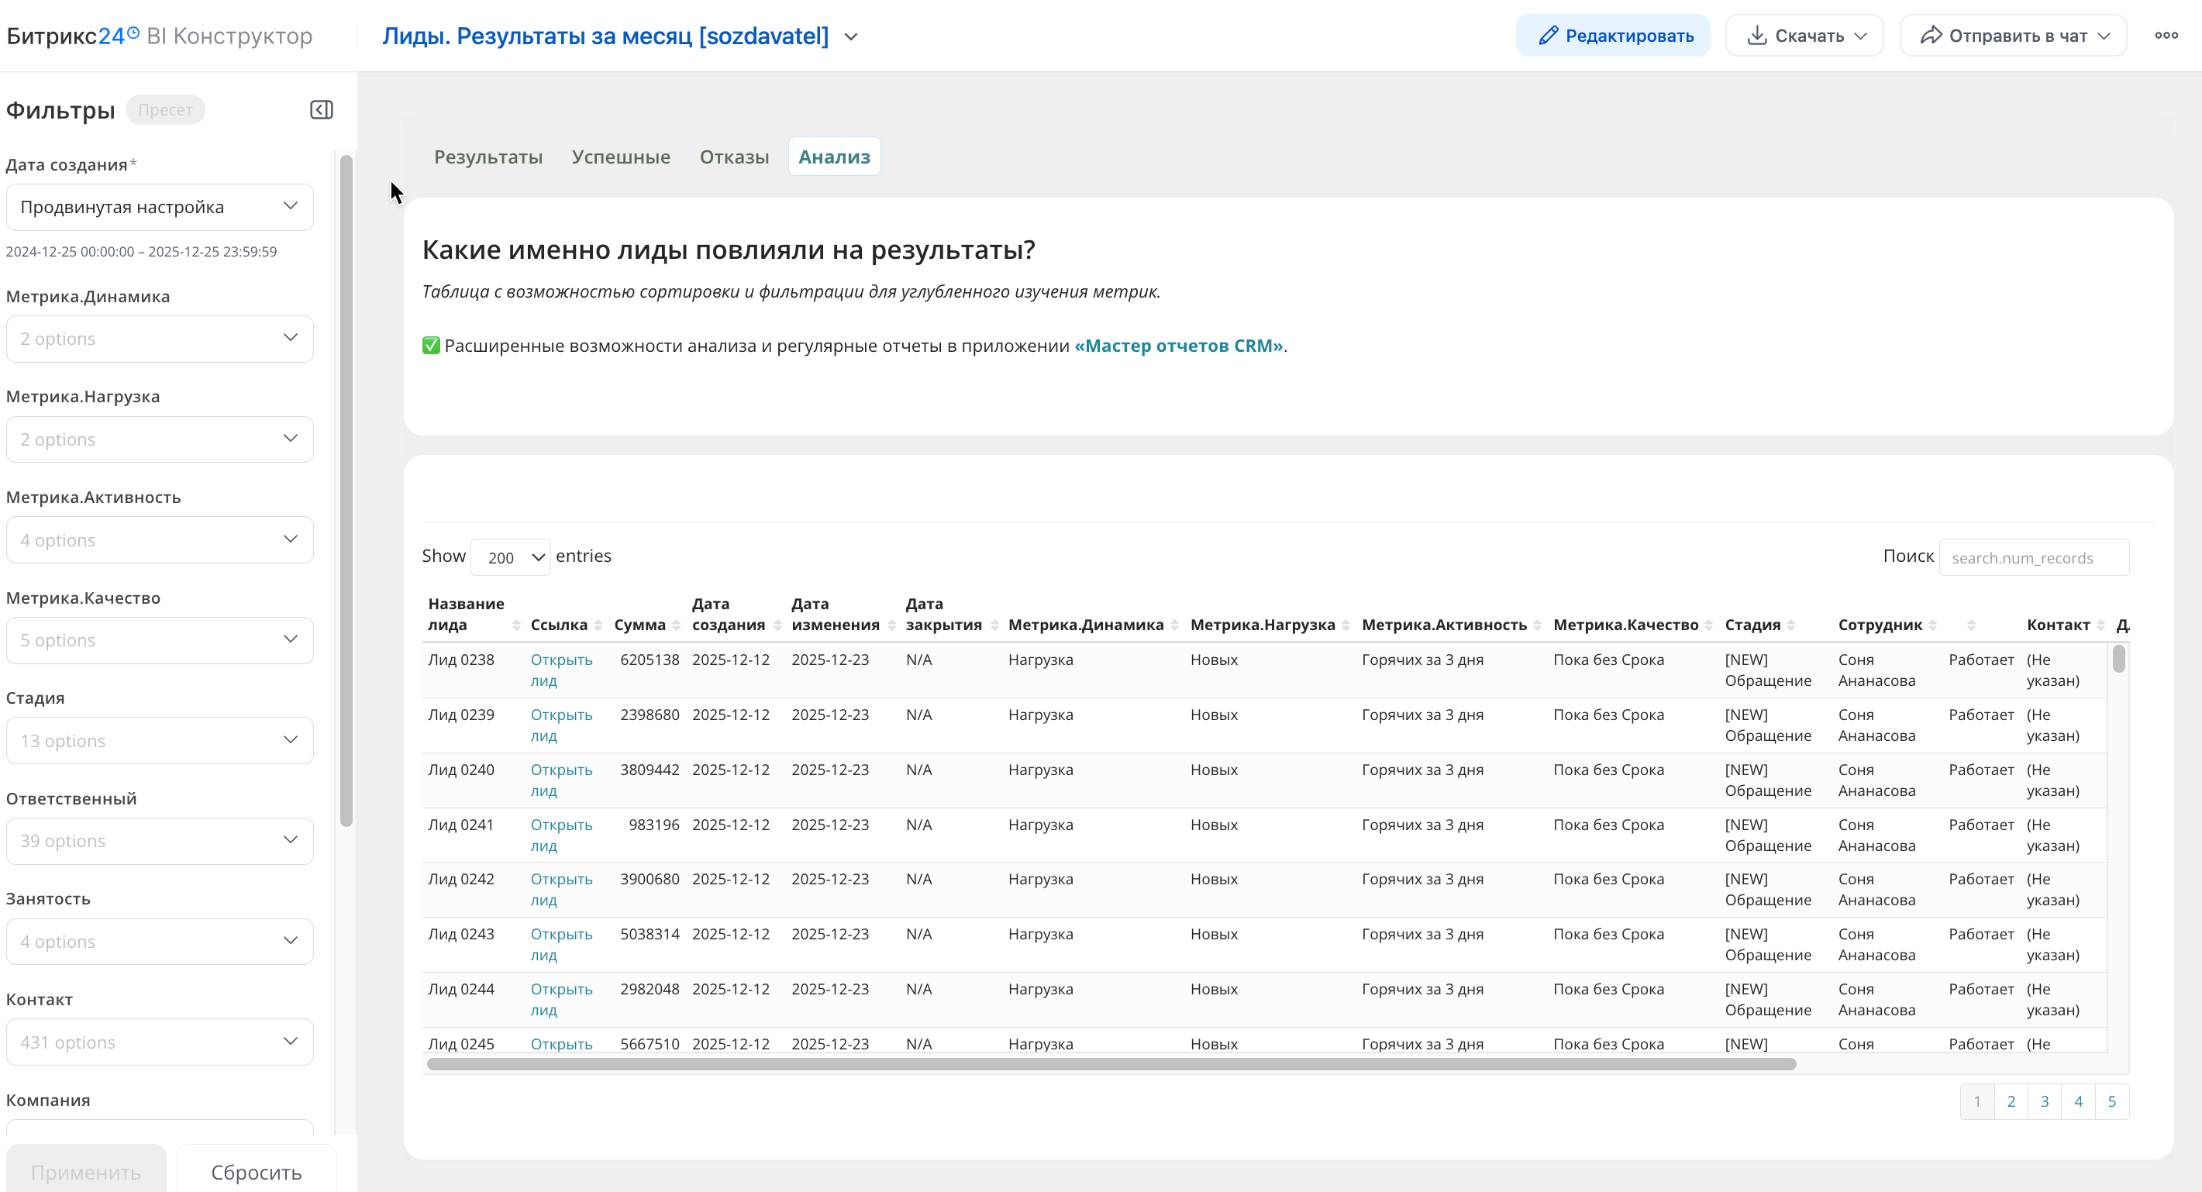Click the table horizontal scrollbar
2202x1192 pixels.
point(1111,1064)
